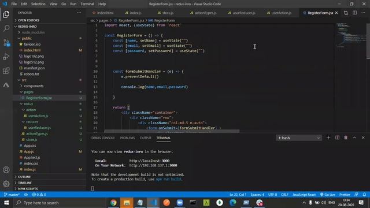
Task: Open the Azure view icon
Action: click(6, 85)
